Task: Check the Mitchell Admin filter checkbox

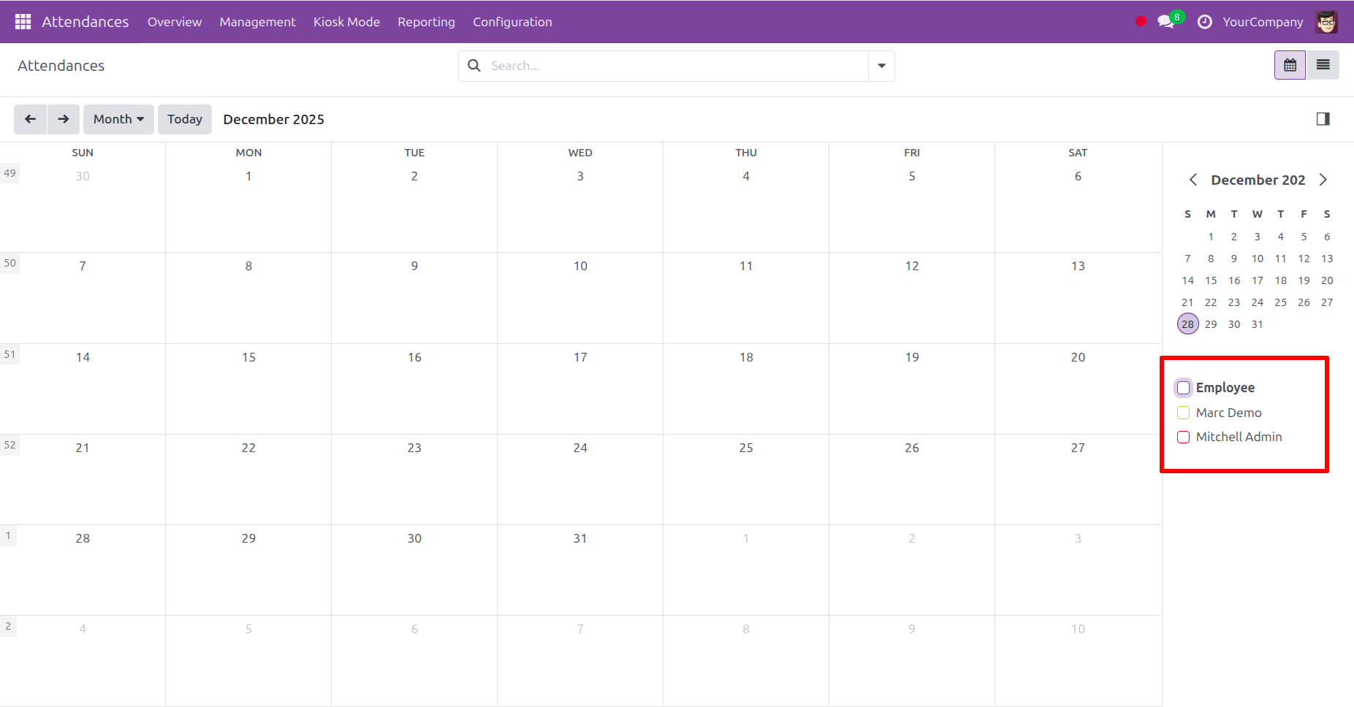Action: (1184, 437)
